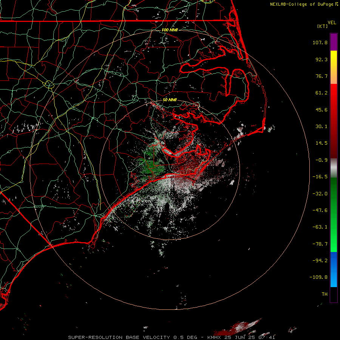Click the TH label on the legend
Image resolution: width=340 pixels, height=340 pixels.
point(325,294)
